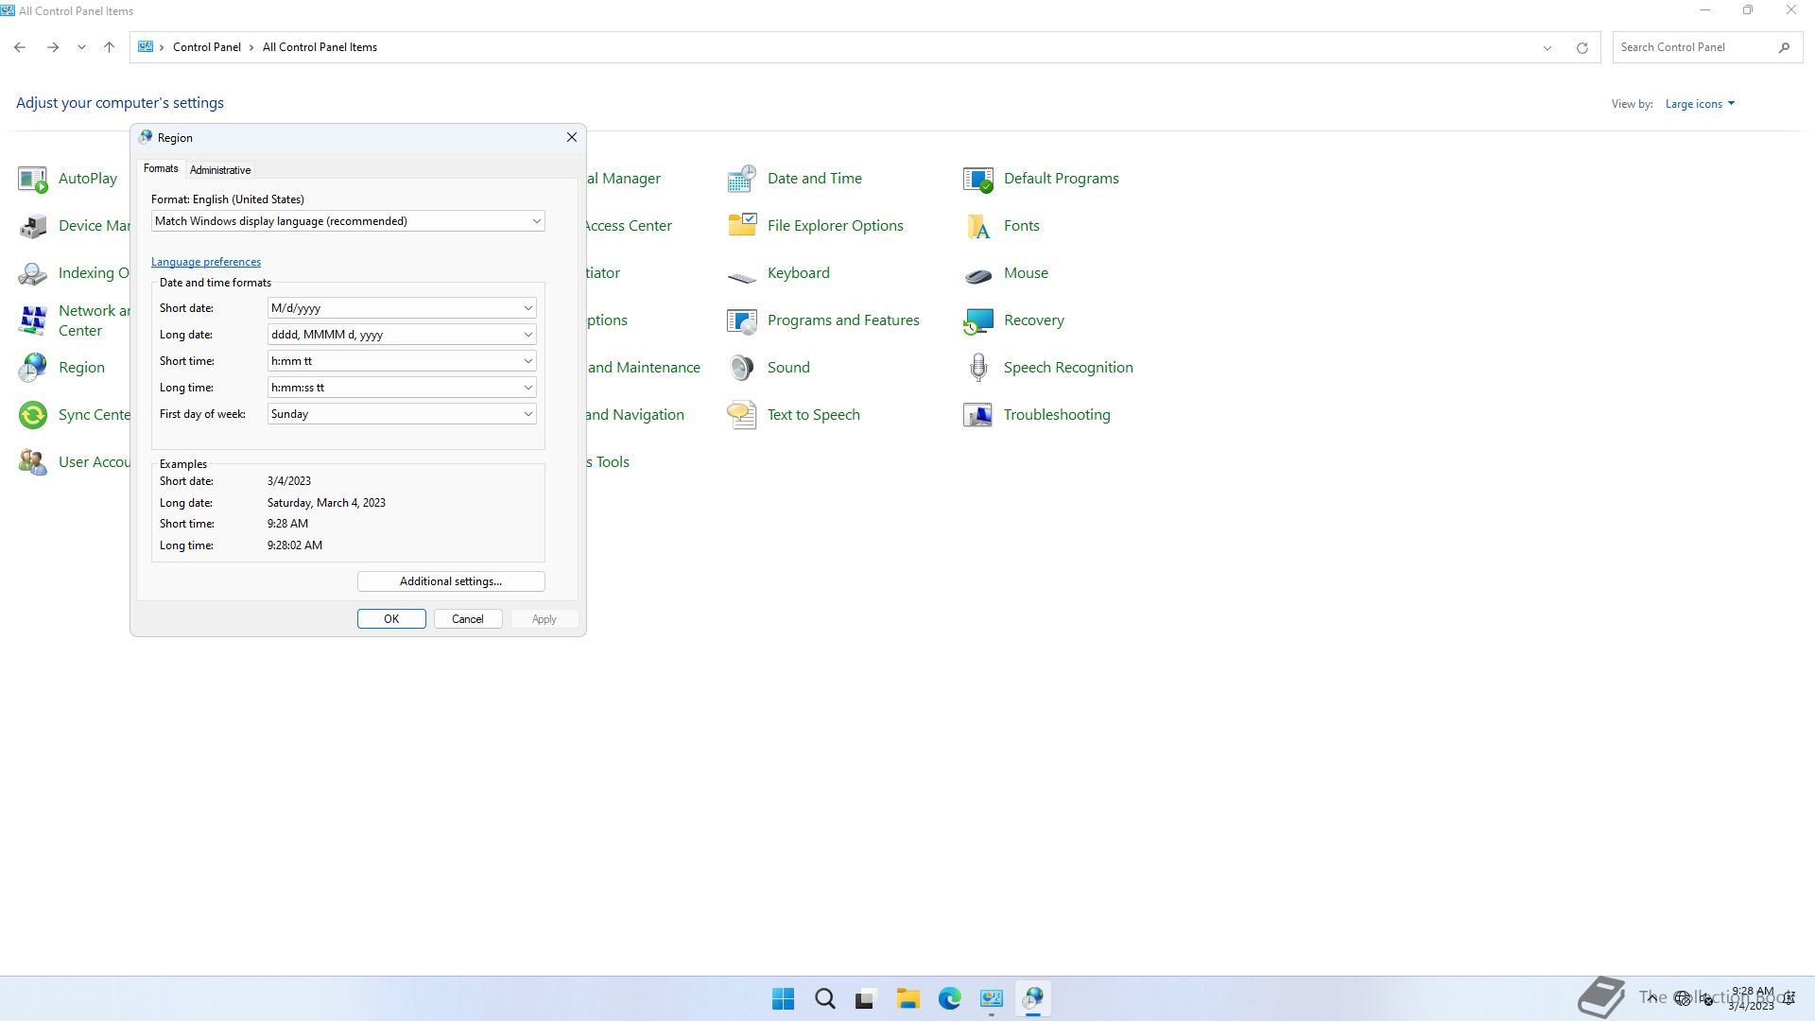This screenshot has height=1021, width=1815.
Task: Open the Language preferences link
Action: 206,262
